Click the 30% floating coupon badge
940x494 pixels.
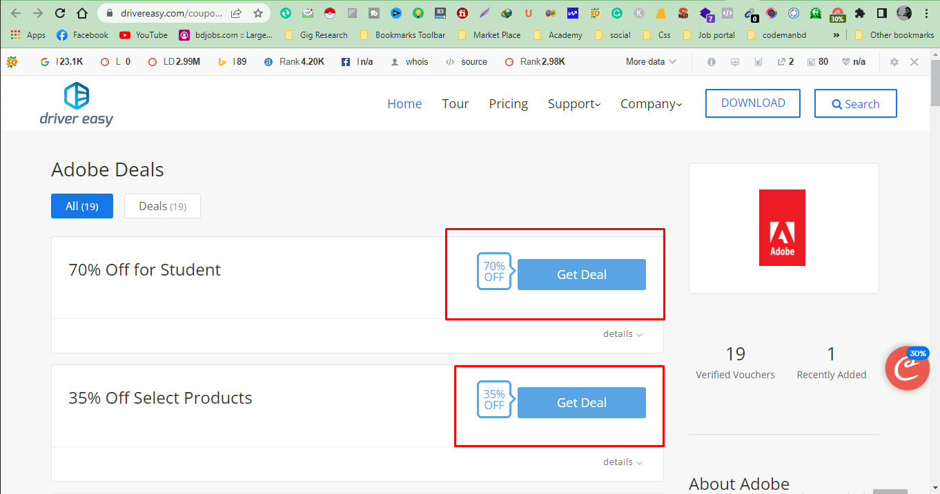click(907, 368)
